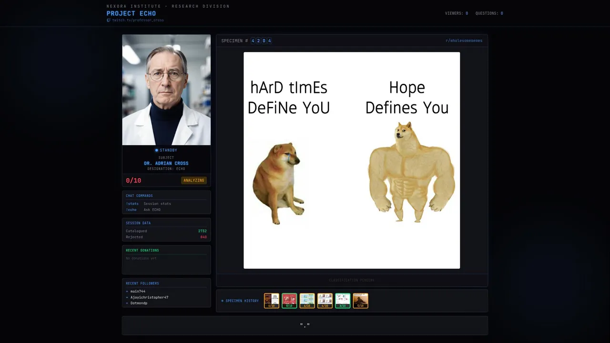Click the CHAT COMMANDS heading
Screen dimensions: 610x343
click(139, 196)
